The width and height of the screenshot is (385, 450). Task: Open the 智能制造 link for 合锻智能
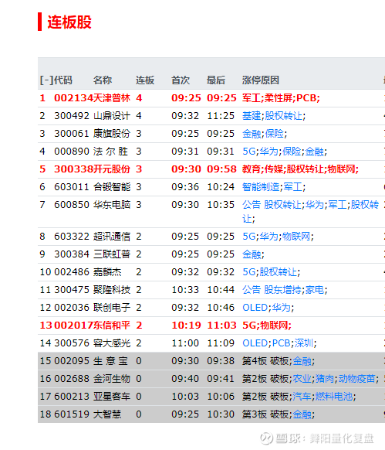point(261,187)
